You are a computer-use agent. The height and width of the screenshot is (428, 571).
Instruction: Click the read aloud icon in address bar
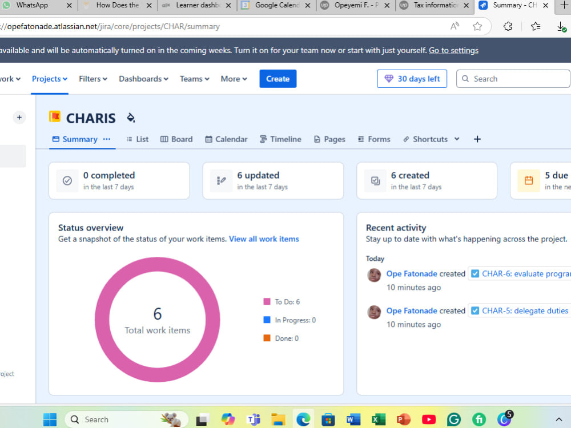pyautogui.click(x=455, y=26)
